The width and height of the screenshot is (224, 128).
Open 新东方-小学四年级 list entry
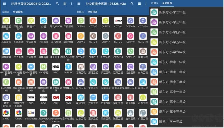(x=186, y=32)
